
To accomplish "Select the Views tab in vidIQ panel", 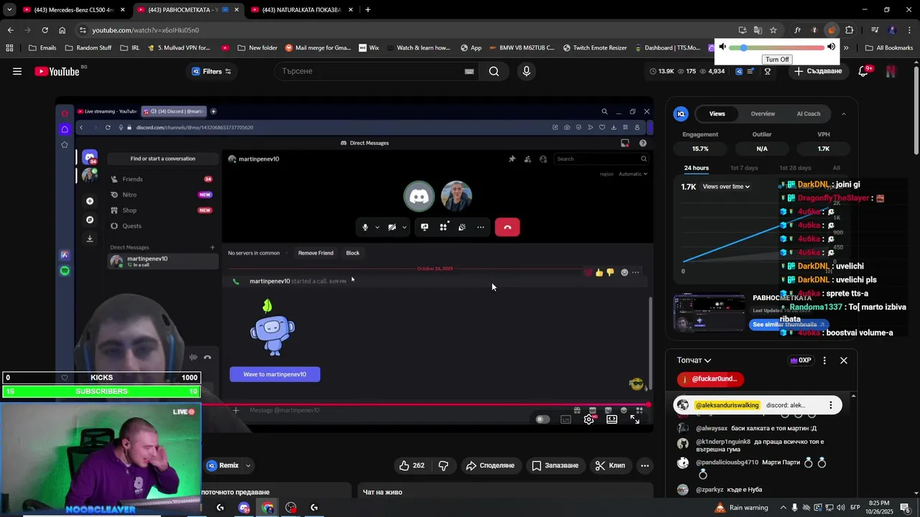I will [x=717, y=113].
